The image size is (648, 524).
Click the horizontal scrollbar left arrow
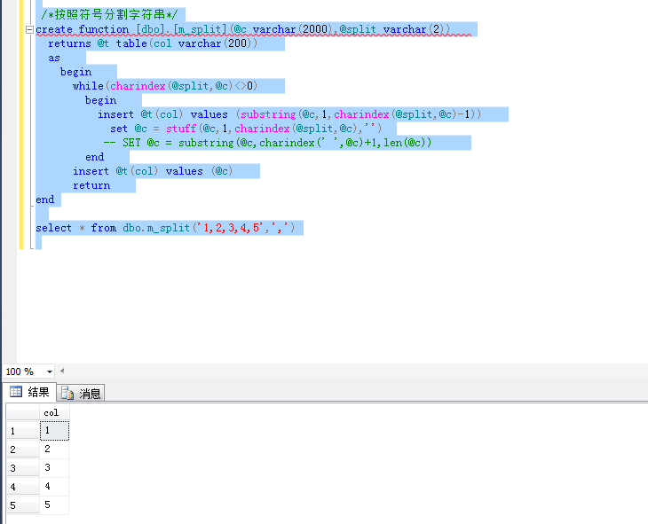[x=62, y=371]
